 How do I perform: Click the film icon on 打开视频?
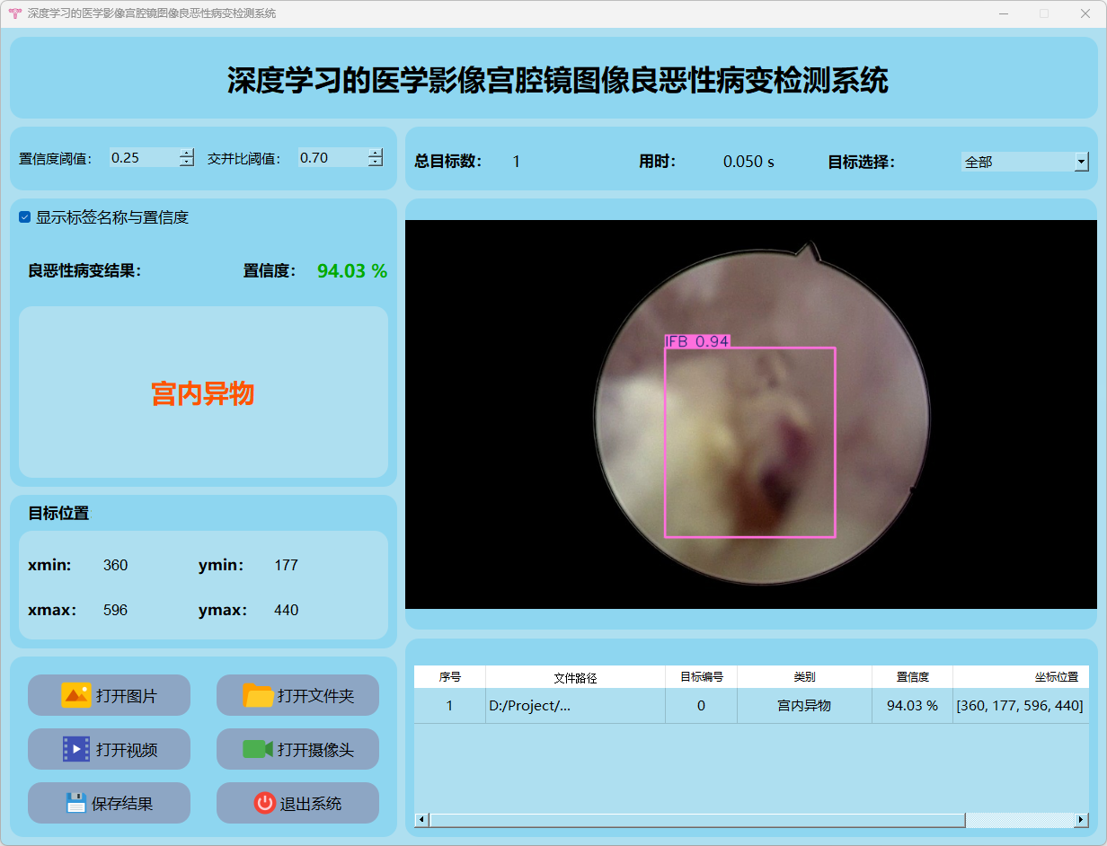(x=76, y=749)
